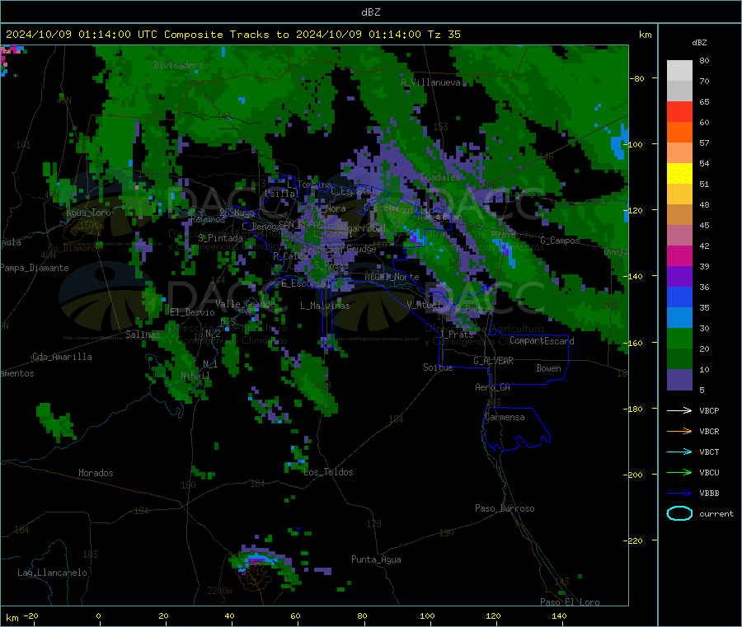Click the Soitue map label
This screenshot has height=627, width=742.
pos(438,367)
